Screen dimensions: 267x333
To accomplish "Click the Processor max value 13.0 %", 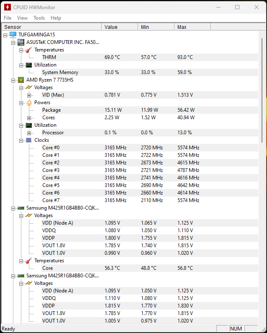I will [x=185, y=133].
